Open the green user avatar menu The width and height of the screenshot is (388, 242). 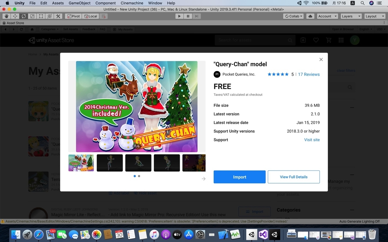coord(355,40)
